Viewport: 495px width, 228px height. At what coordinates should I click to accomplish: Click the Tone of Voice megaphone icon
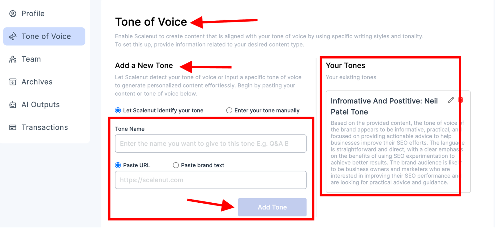(x=13, y=36)
